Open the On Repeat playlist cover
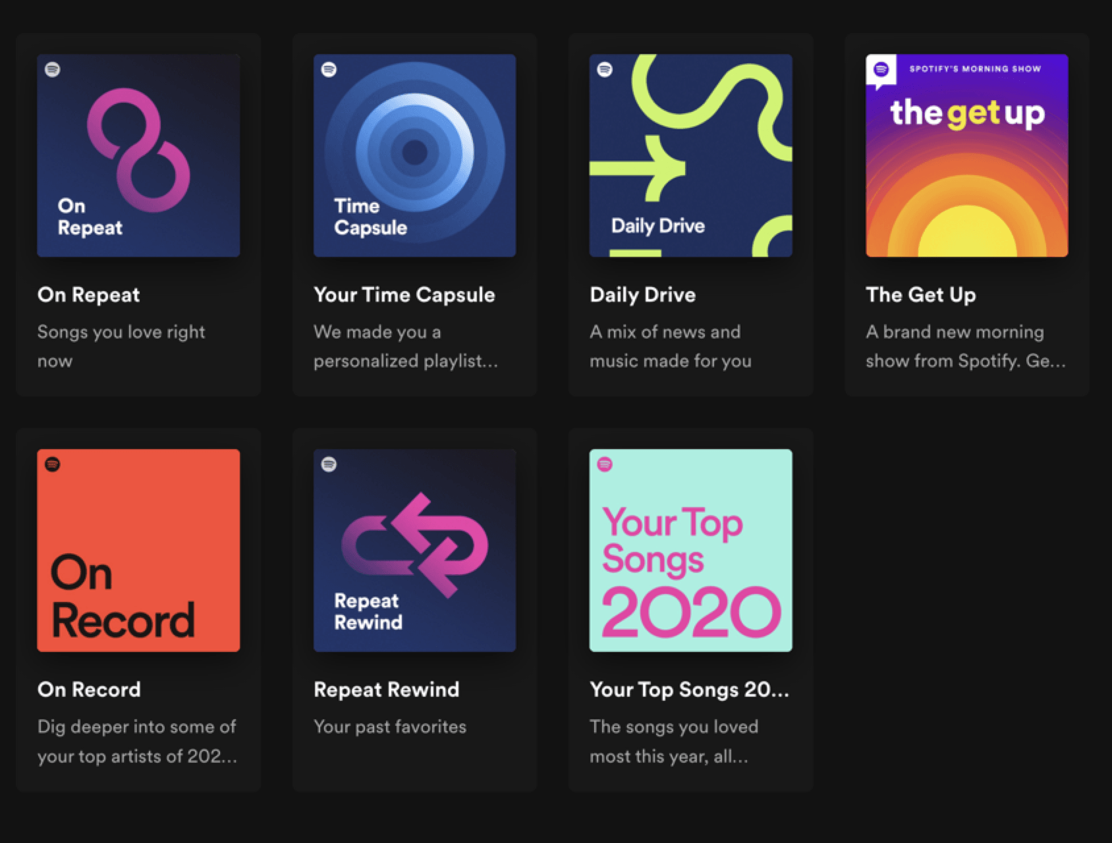Image resolution: width=1112 pixels, height=843 pixels. 138,155
